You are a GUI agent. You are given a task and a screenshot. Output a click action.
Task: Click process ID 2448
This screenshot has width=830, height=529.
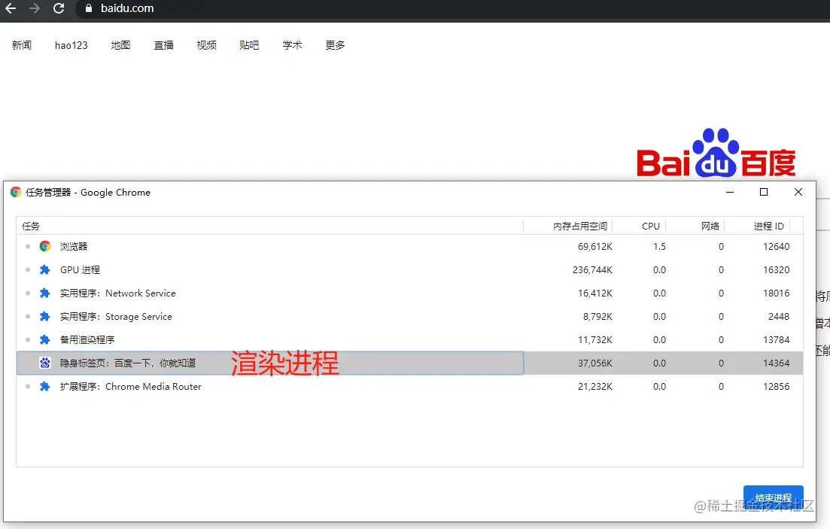(x=779, y=316)
